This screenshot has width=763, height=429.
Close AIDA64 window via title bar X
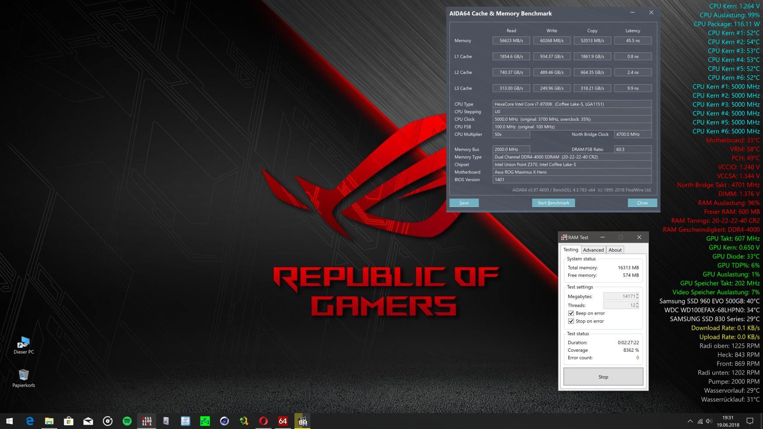point(651,13)
